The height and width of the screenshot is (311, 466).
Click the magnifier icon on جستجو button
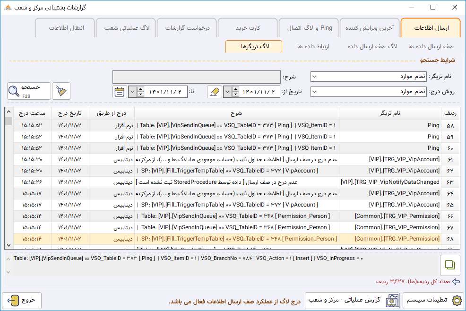point(14,91)
